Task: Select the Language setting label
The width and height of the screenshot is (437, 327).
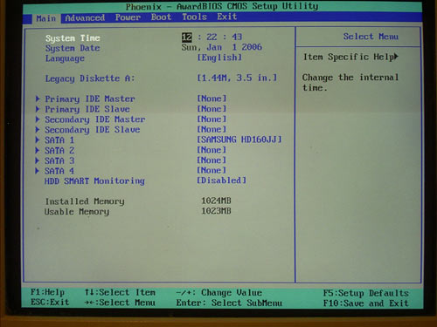Action: coord(65,58)
